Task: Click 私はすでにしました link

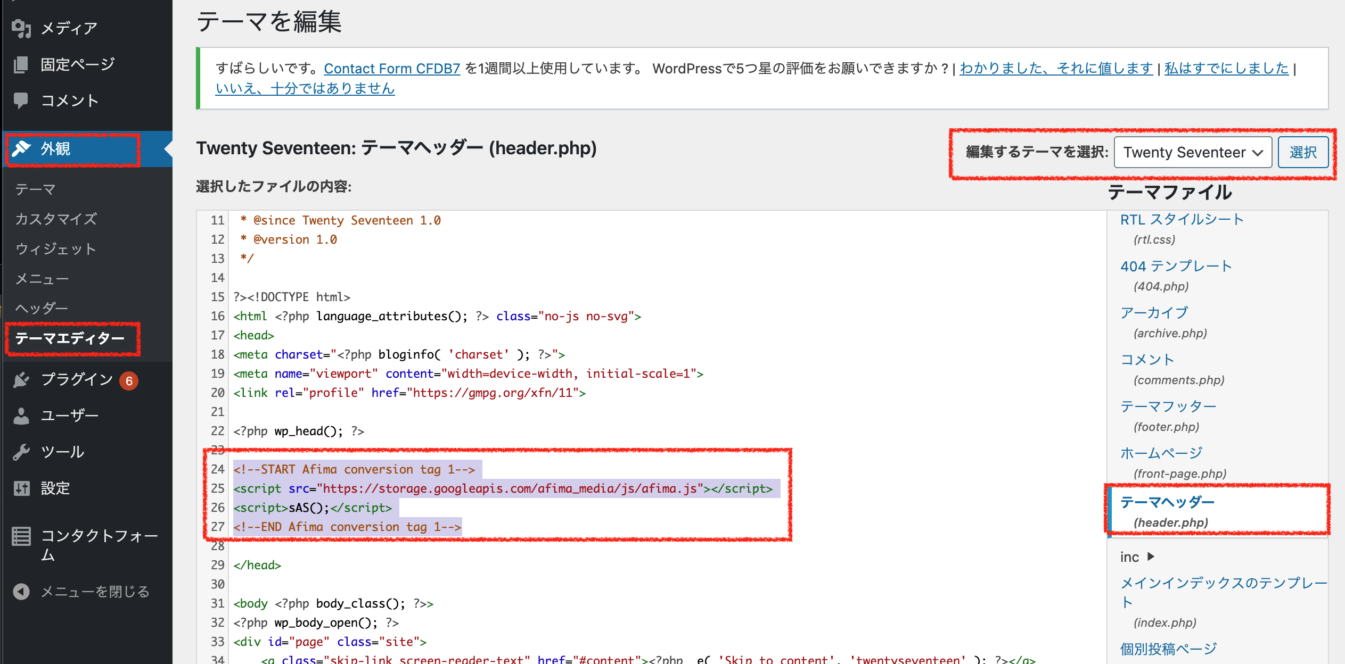Action: tap(1226, 69)
